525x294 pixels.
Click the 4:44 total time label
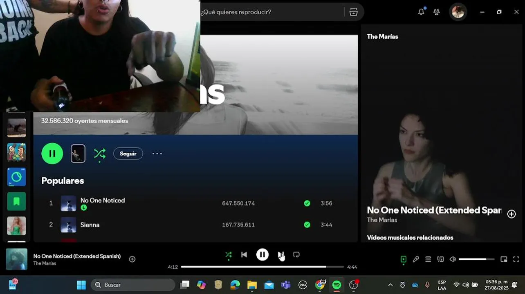tap(352, 267)
